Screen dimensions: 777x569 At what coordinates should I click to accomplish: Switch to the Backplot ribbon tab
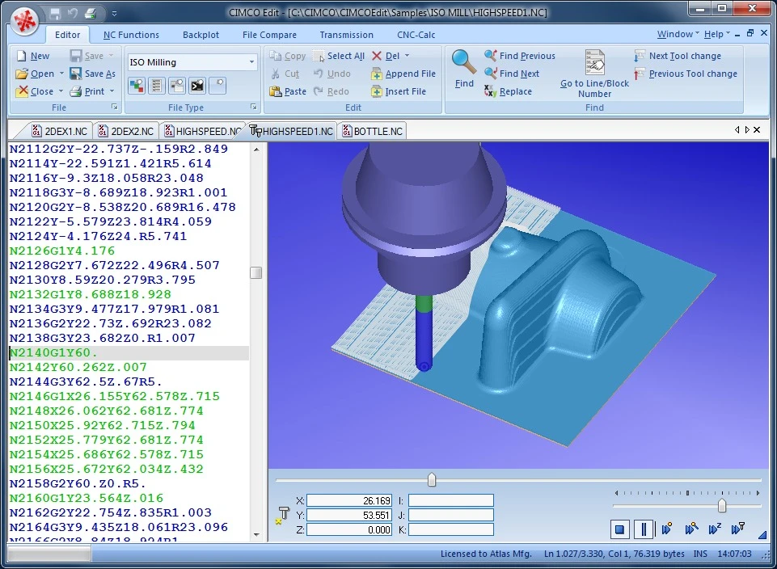coord(201,35)
